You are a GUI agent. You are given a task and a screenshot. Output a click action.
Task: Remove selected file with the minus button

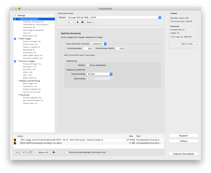click(35, 152)
